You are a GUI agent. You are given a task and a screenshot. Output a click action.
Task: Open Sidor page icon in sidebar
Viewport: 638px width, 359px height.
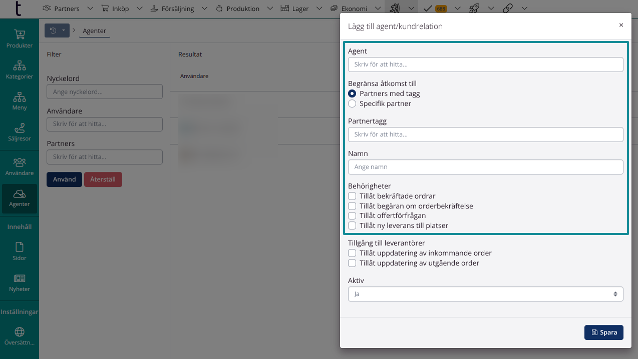coord(20,251)
